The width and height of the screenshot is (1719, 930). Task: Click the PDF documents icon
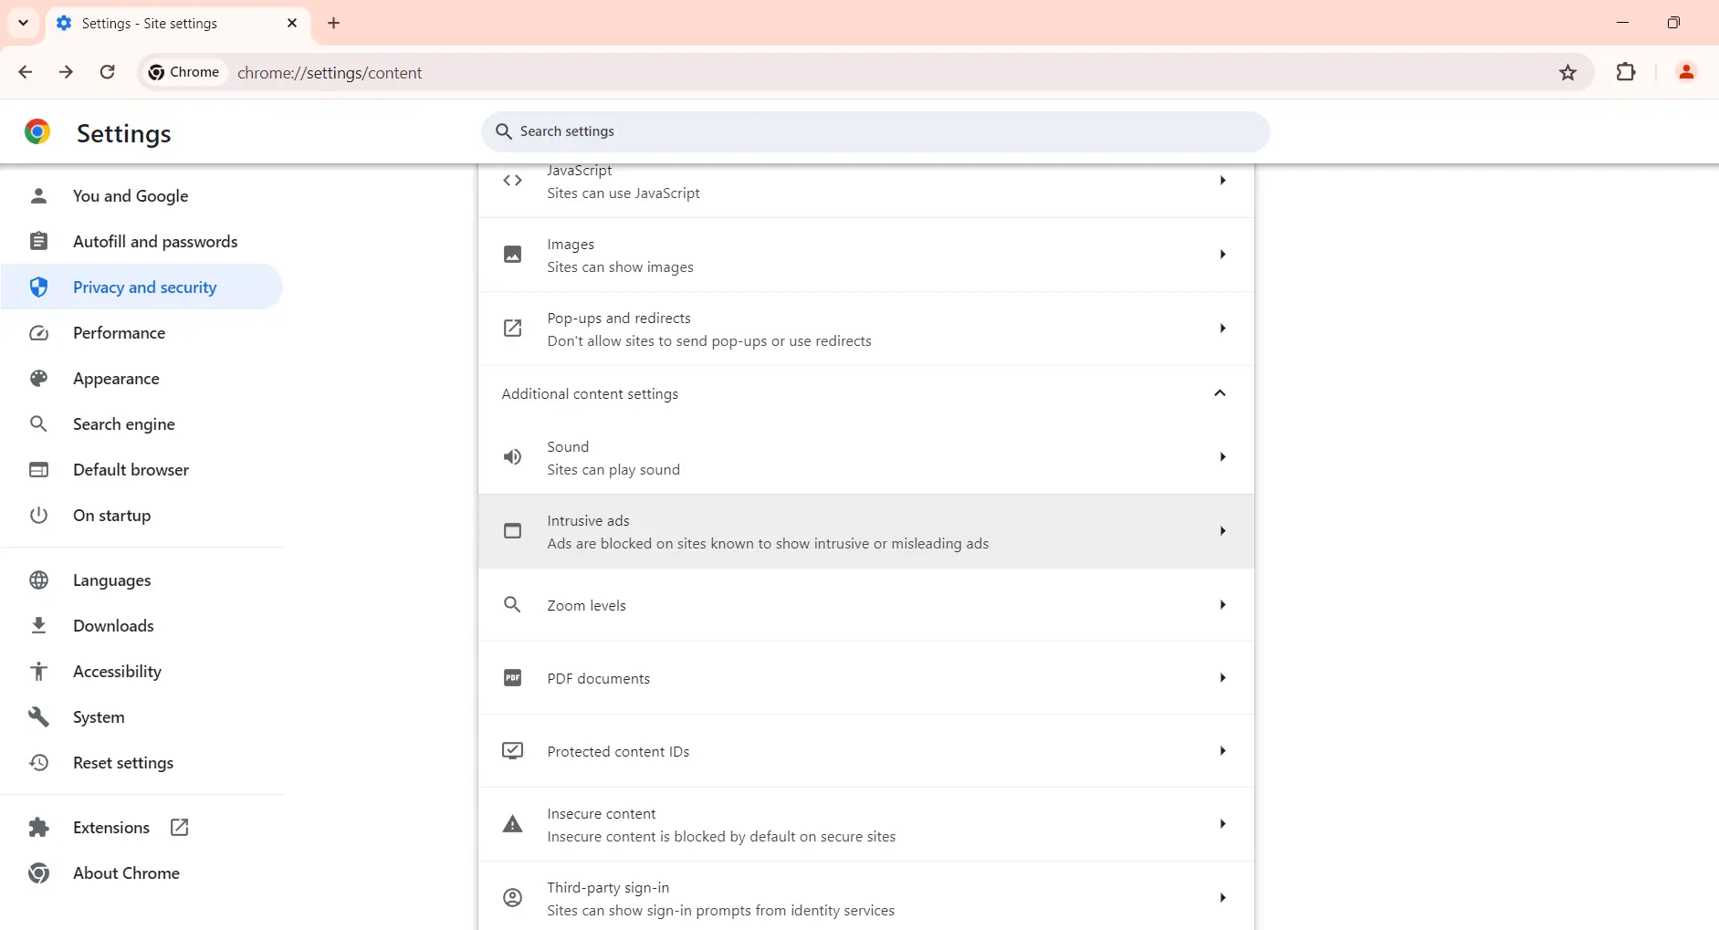pos(513,678)
